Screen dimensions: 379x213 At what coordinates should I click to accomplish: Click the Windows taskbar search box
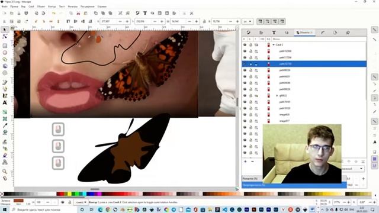pos(43,209)
